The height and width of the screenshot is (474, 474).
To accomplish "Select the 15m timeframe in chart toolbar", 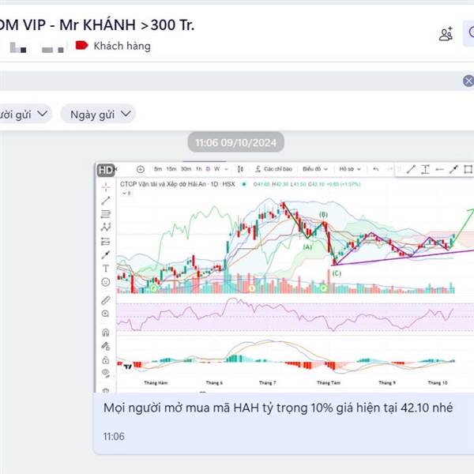I will tap(171, 169).
